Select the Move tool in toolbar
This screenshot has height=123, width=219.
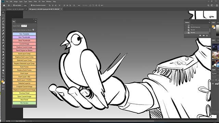click(3, 12)
